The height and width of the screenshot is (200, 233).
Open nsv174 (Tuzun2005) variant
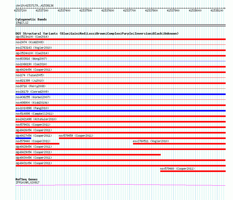coord(30,75)
